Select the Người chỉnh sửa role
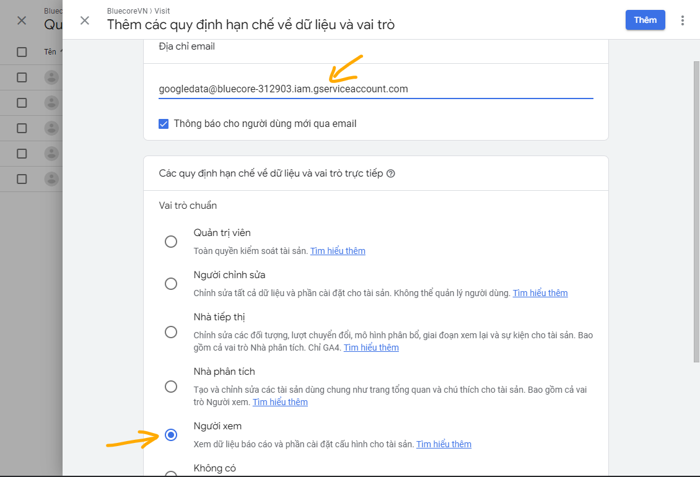This screenshot has height=477, width=700. 171,284
